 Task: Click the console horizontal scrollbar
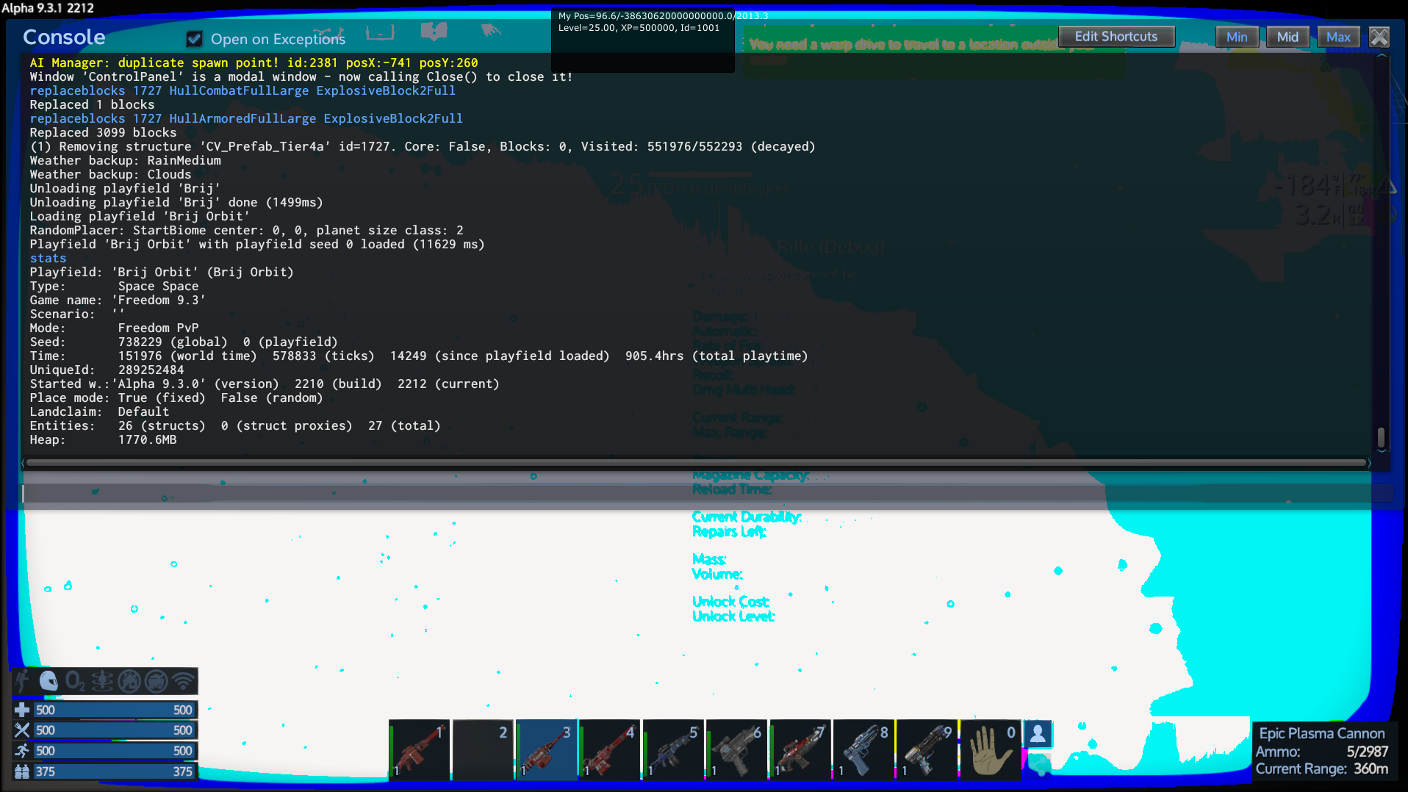tap(695, 463)
